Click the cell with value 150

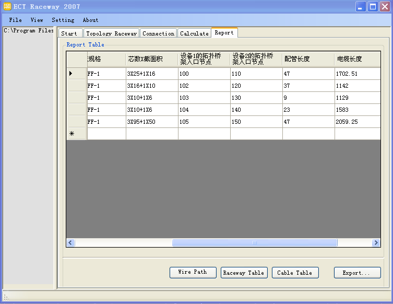tap(256, 122)
